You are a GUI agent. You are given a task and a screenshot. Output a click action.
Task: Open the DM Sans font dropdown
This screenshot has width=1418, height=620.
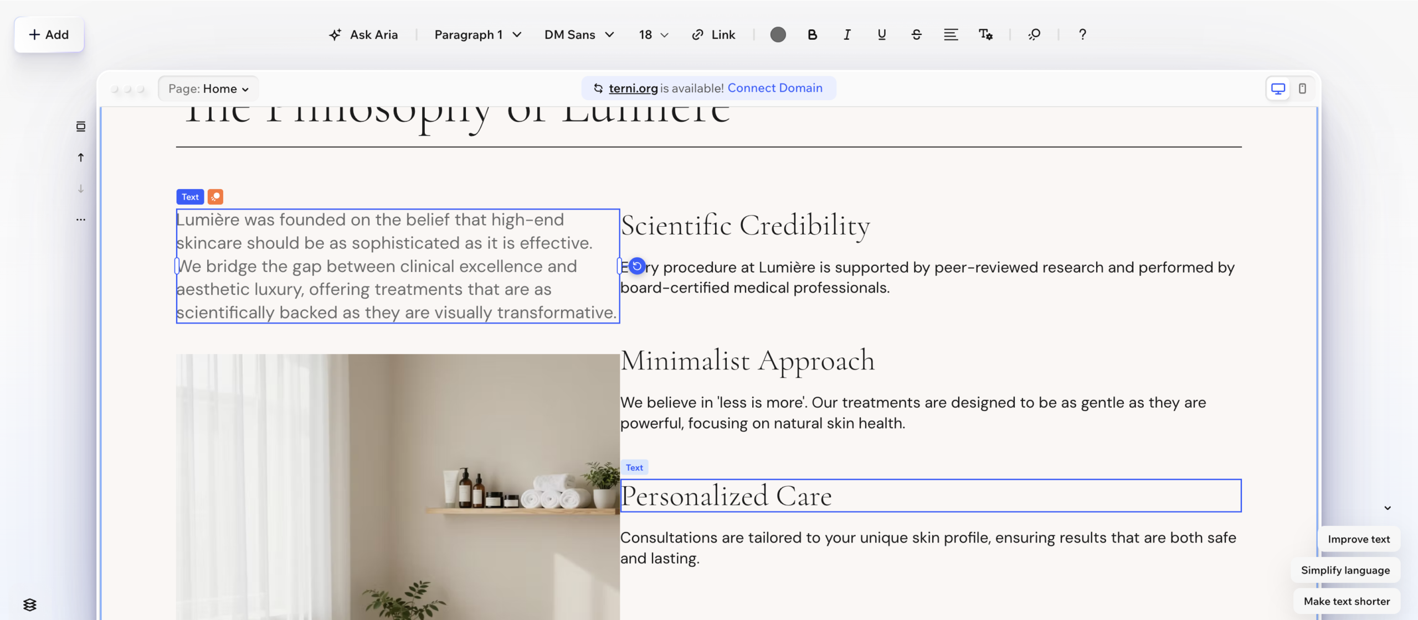579,35
